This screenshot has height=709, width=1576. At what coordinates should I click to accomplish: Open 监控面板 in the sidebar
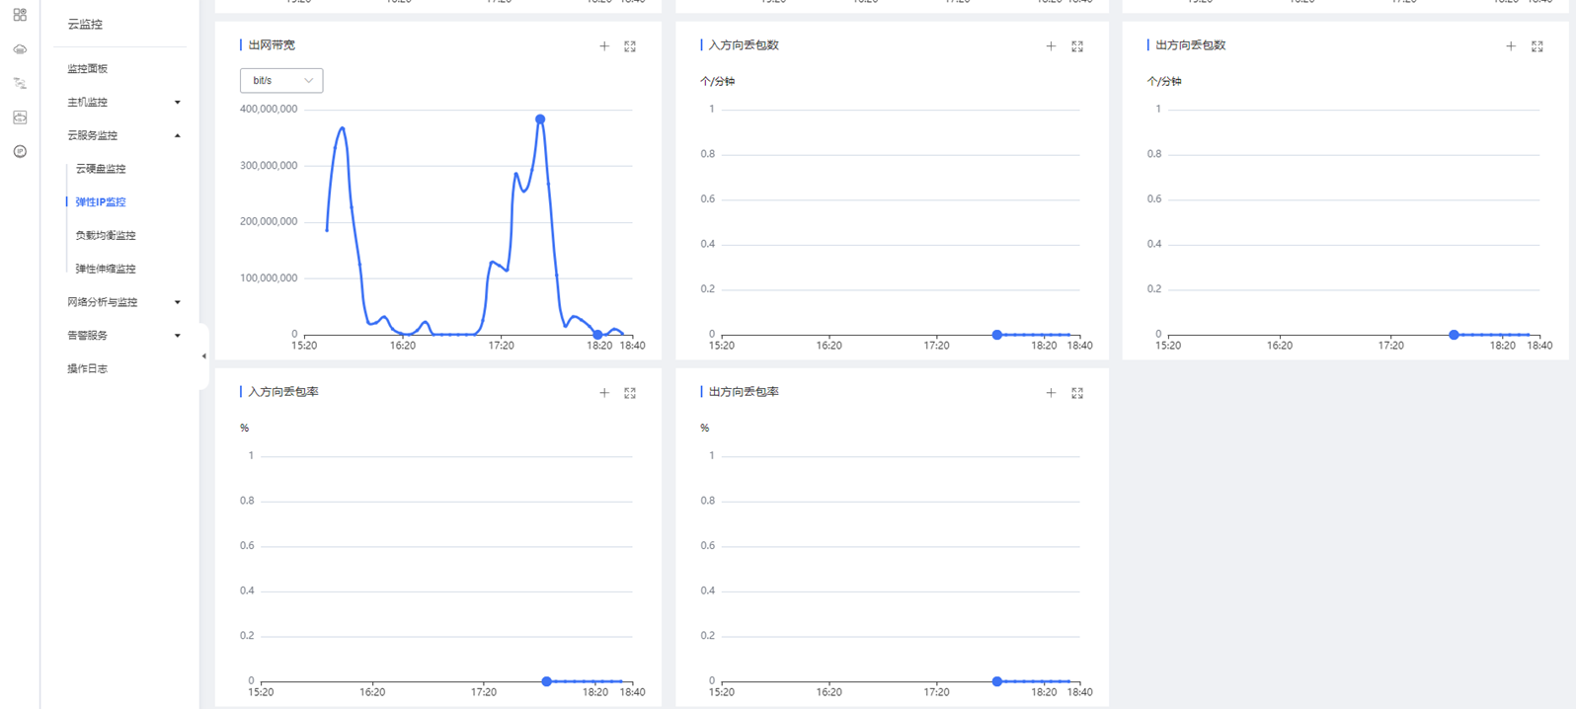pyautogui.click(x=88, y=69)
